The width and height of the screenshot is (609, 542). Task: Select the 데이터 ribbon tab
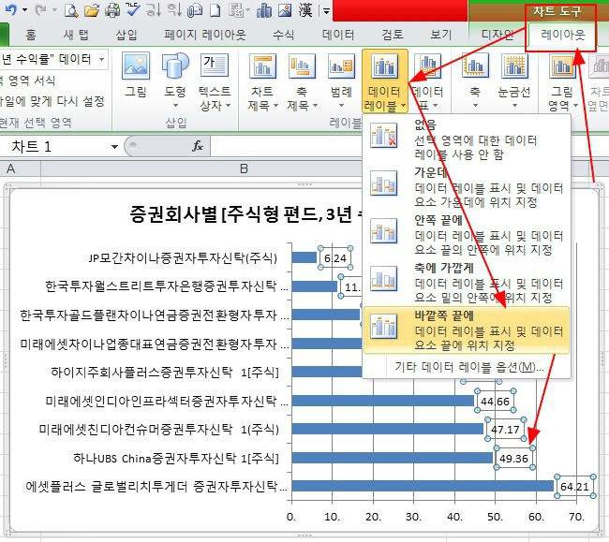point(338,35)
